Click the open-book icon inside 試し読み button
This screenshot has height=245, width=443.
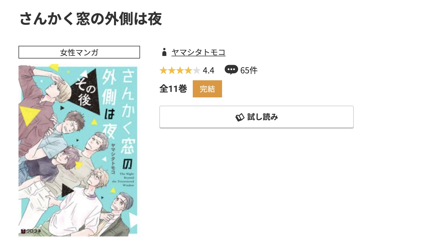point(240,117)
